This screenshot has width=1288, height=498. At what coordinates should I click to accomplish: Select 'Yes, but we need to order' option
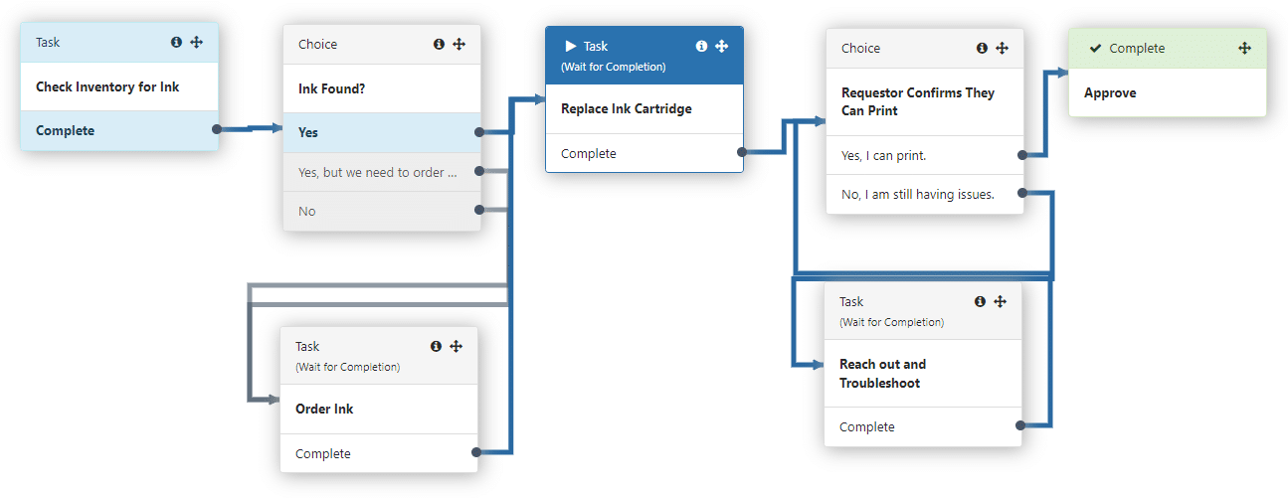coord(370,172)
